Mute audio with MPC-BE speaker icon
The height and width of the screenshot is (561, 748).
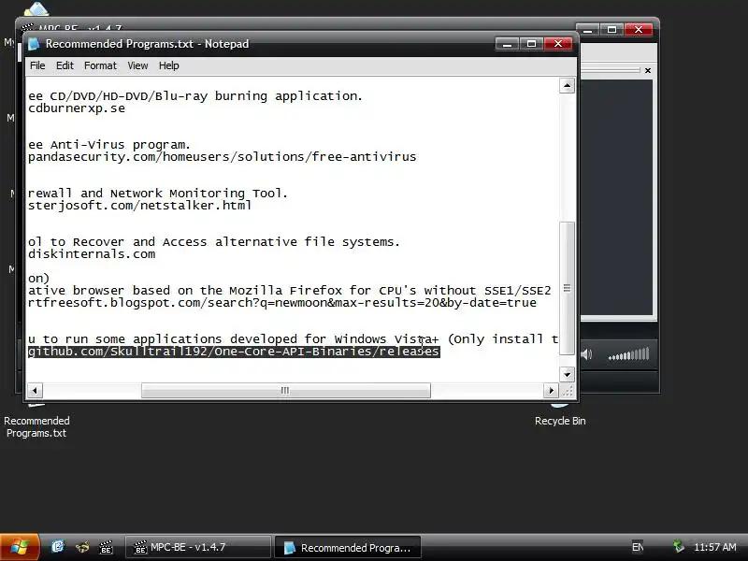[x=587, y=354]
